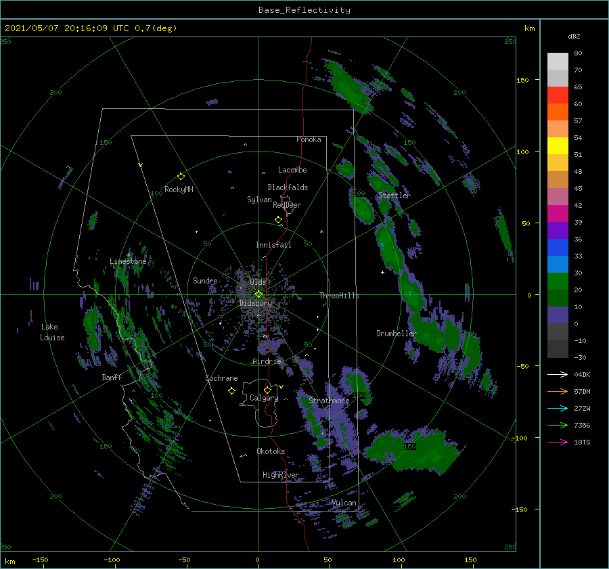
Task: Click the yellow diamond marker above RockyMH
Action: click(181, 177)
